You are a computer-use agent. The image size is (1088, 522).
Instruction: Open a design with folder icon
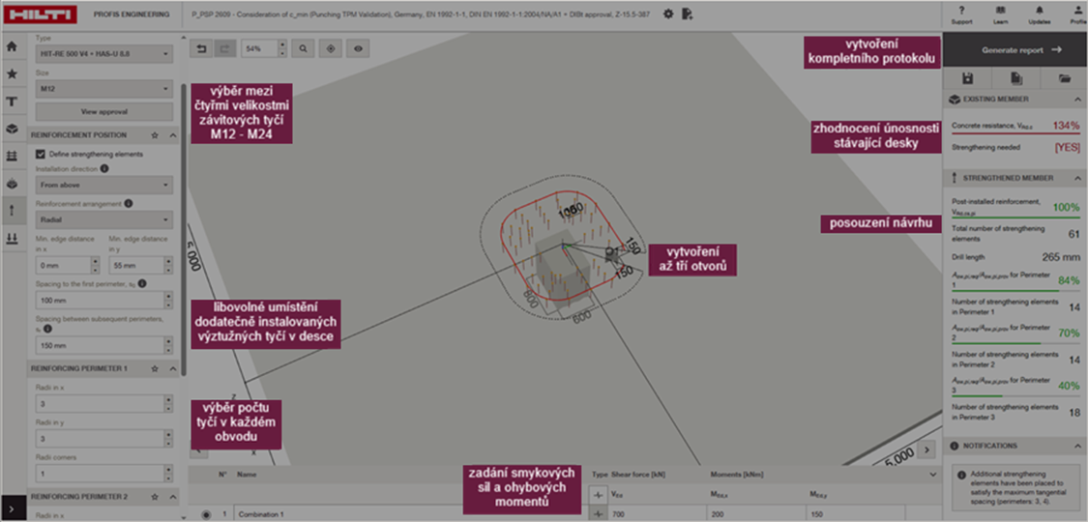(1064, 78)
